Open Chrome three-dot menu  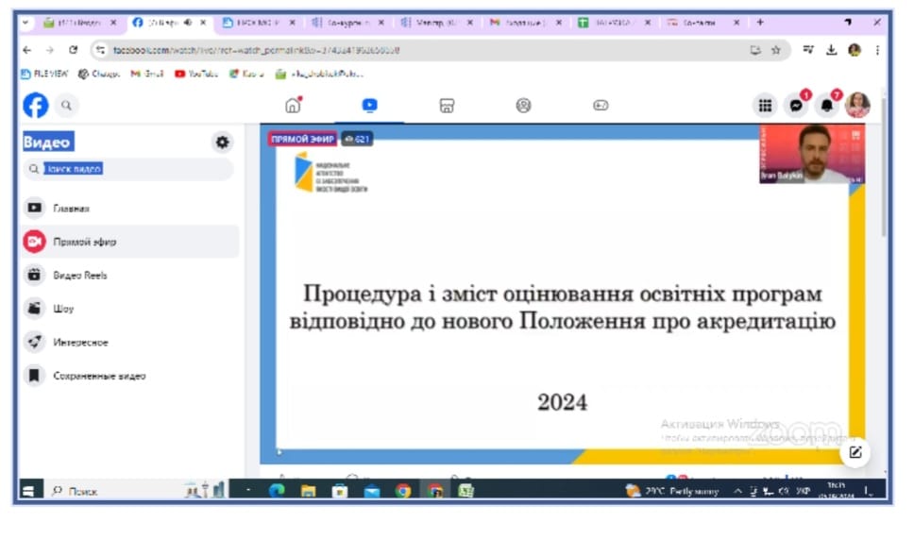(x=877, y=50)
